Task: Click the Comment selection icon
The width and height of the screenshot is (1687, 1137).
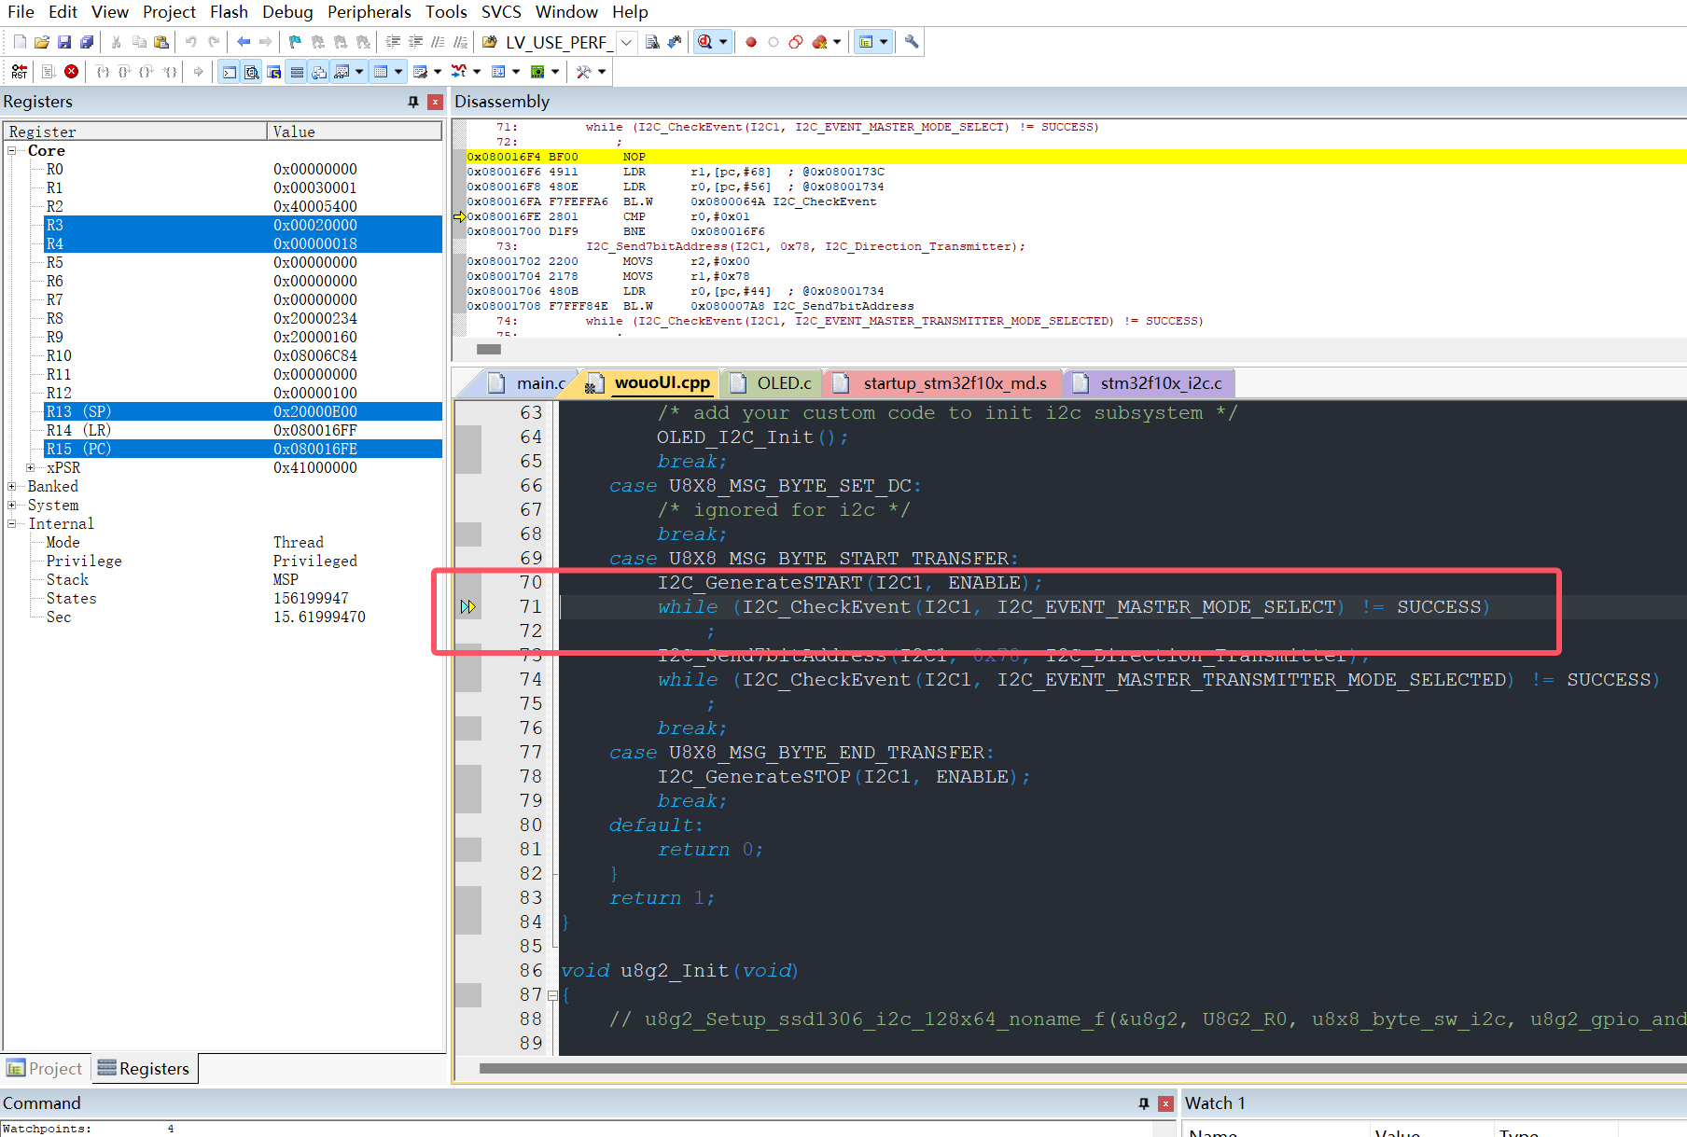Action: [438, 42]
